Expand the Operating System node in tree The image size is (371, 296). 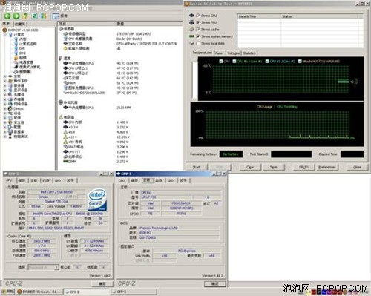point(4,81)
